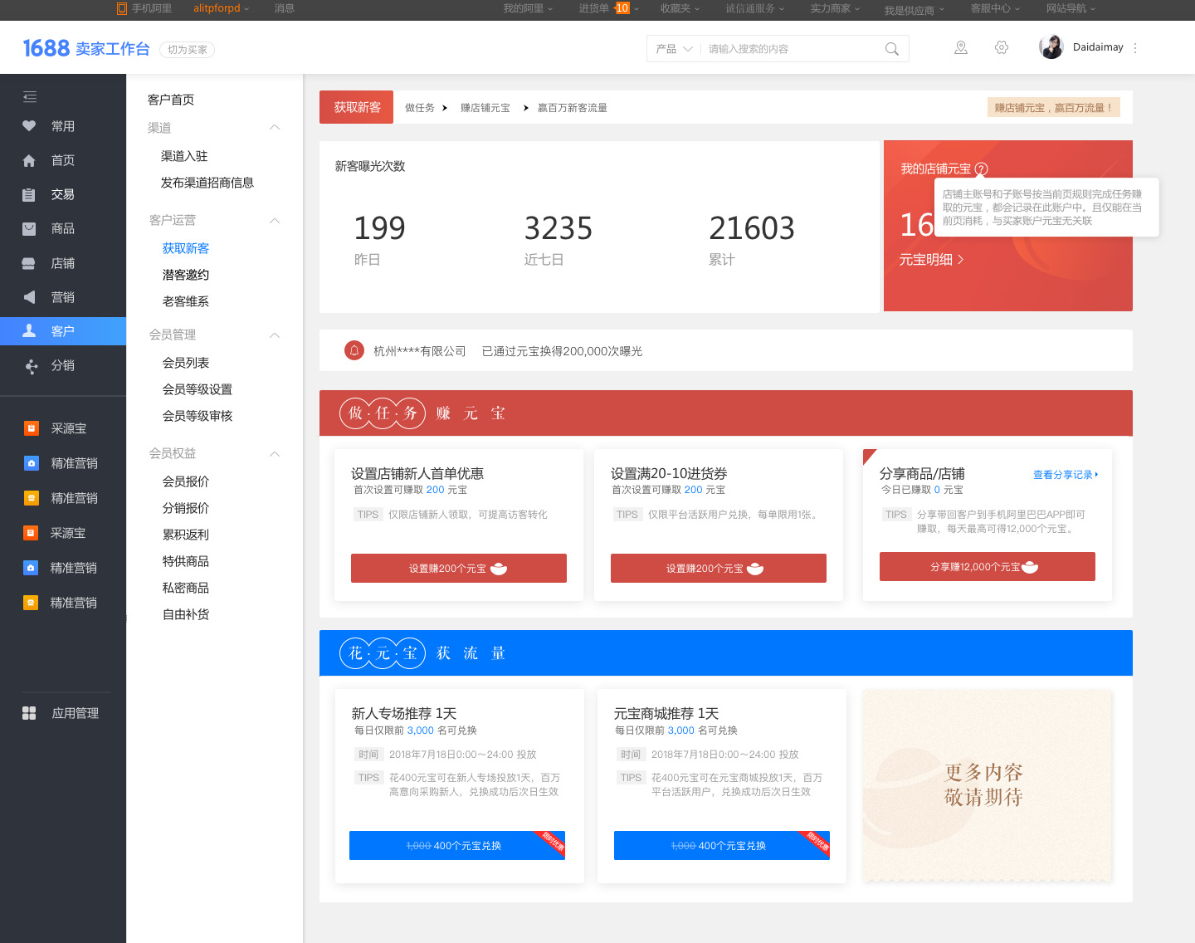This screenshot has height=943, width=1195.
Task: Expand the 我的阿里 top menu
Action: coord(528,8)
